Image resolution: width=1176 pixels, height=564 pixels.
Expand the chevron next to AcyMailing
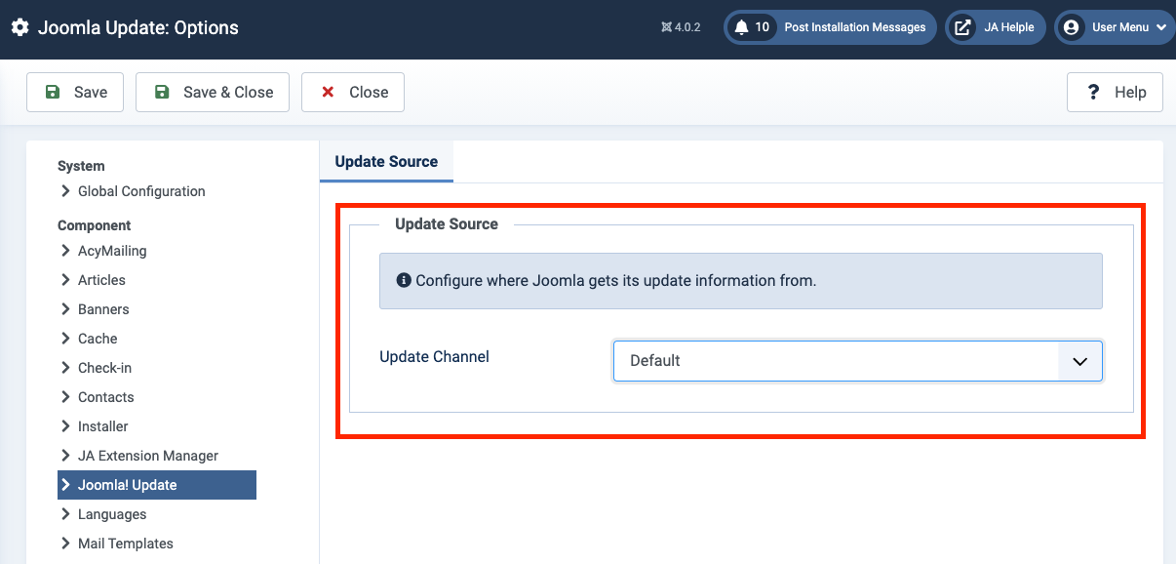65,251
